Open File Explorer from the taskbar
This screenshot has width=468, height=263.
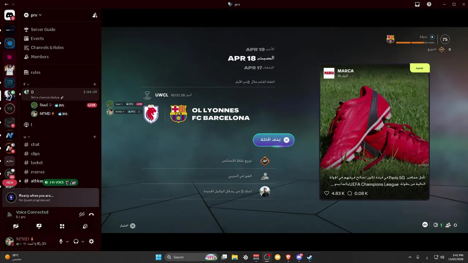coord(235,257)
